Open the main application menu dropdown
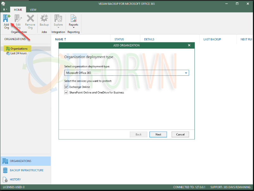Viewport: 254px width, 191px height. click(5, 10)
